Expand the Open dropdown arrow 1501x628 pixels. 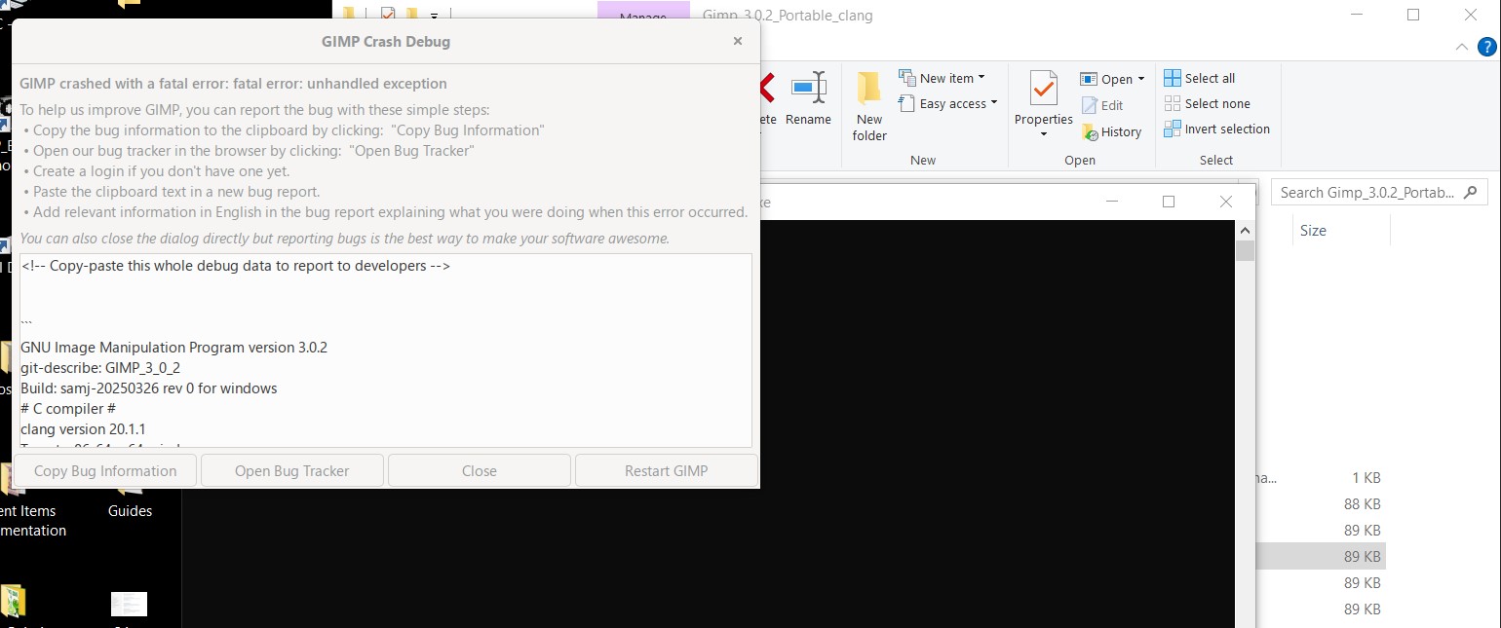[x=1141, y=79]
